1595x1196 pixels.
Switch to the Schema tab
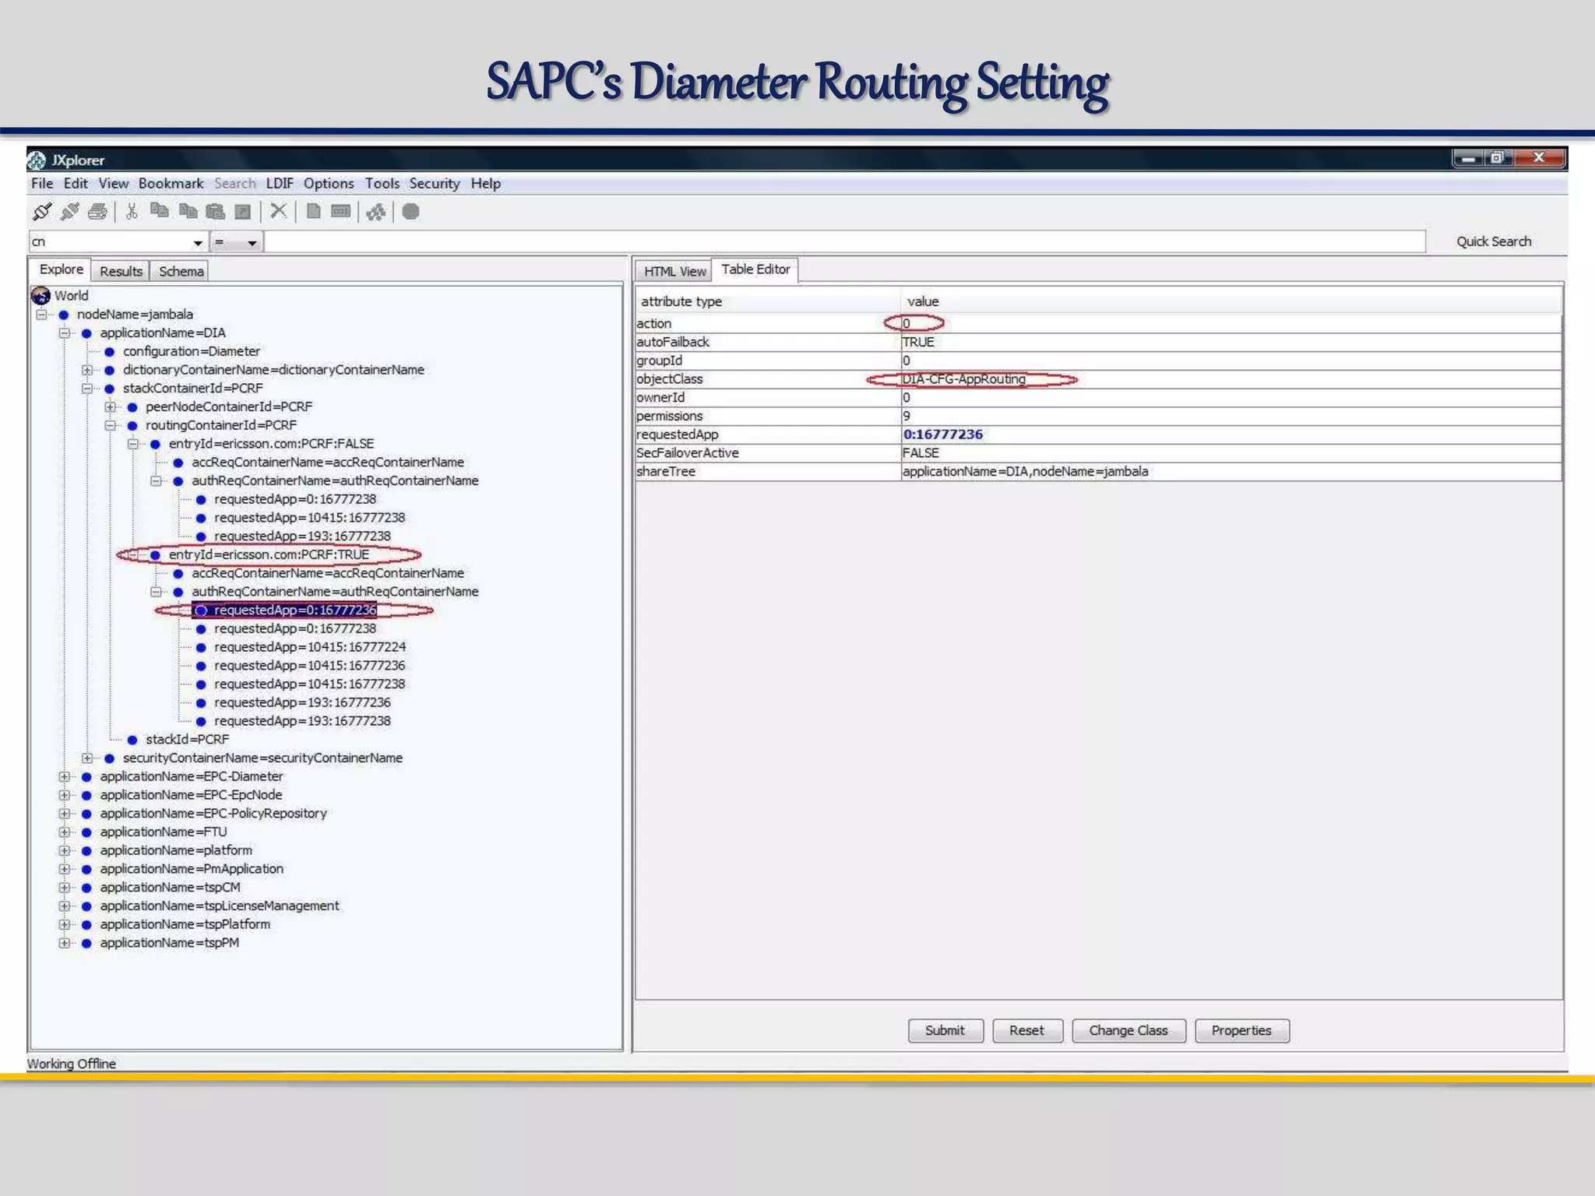[x=181, y=272]
